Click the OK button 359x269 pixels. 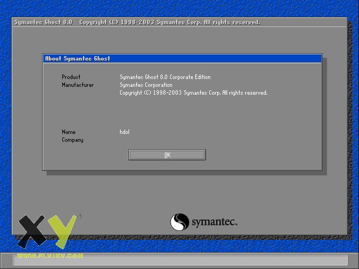point(167,155)
